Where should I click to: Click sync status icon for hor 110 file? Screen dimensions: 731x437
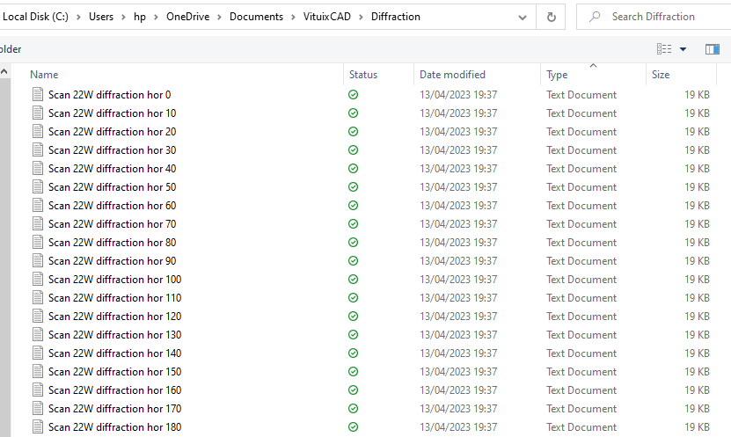coord(354,298)
